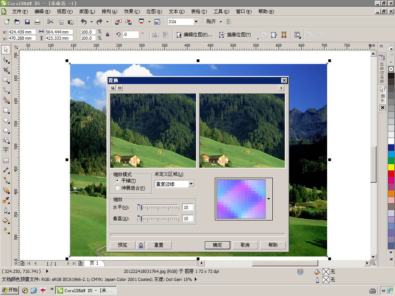Viewport: 395px width, 296px height.
Task: Expand the redo history dropdown arrow
Action: [x=107, y=22]
